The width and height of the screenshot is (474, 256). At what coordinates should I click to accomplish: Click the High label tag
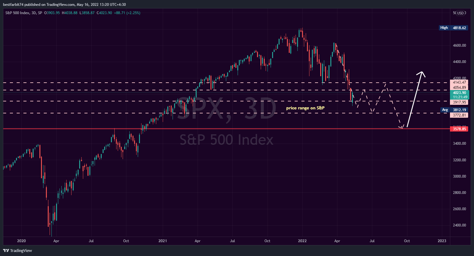pyautogui.click(x=444, y=28)
